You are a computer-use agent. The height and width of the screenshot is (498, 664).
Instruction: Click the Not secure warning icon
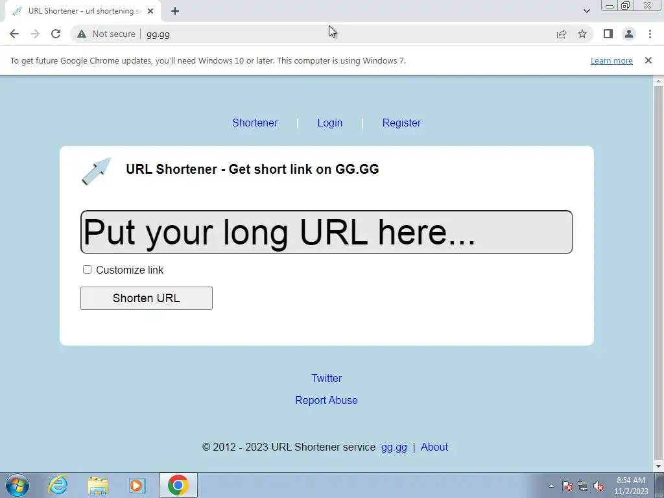[82, 34]
